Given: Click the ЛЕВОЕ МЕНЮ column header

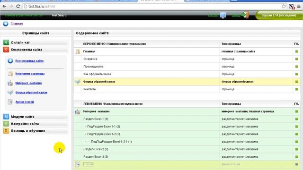Looking at the screenshot, I should (x=113, y=104).
